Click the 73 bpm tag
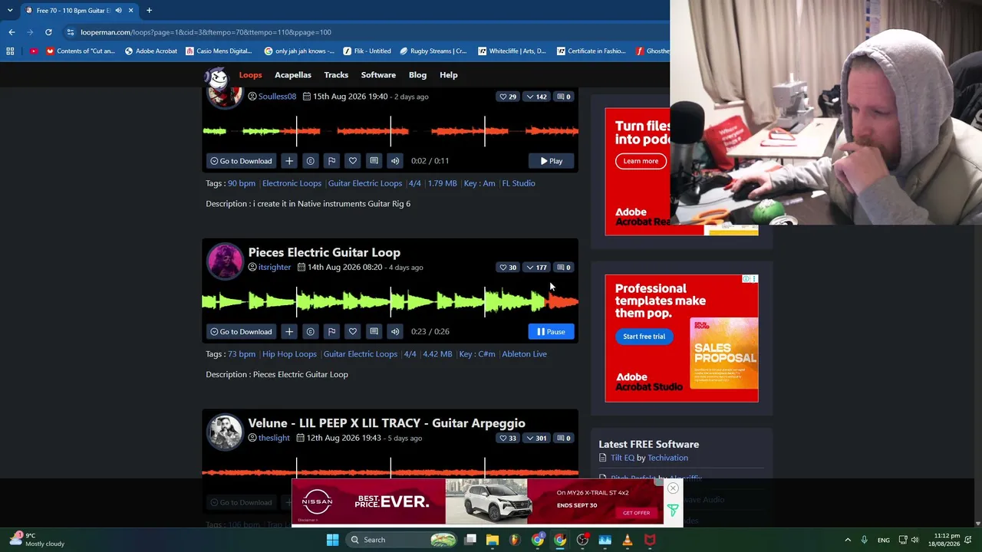Viewport: 982px width, 552px height. 242,354
